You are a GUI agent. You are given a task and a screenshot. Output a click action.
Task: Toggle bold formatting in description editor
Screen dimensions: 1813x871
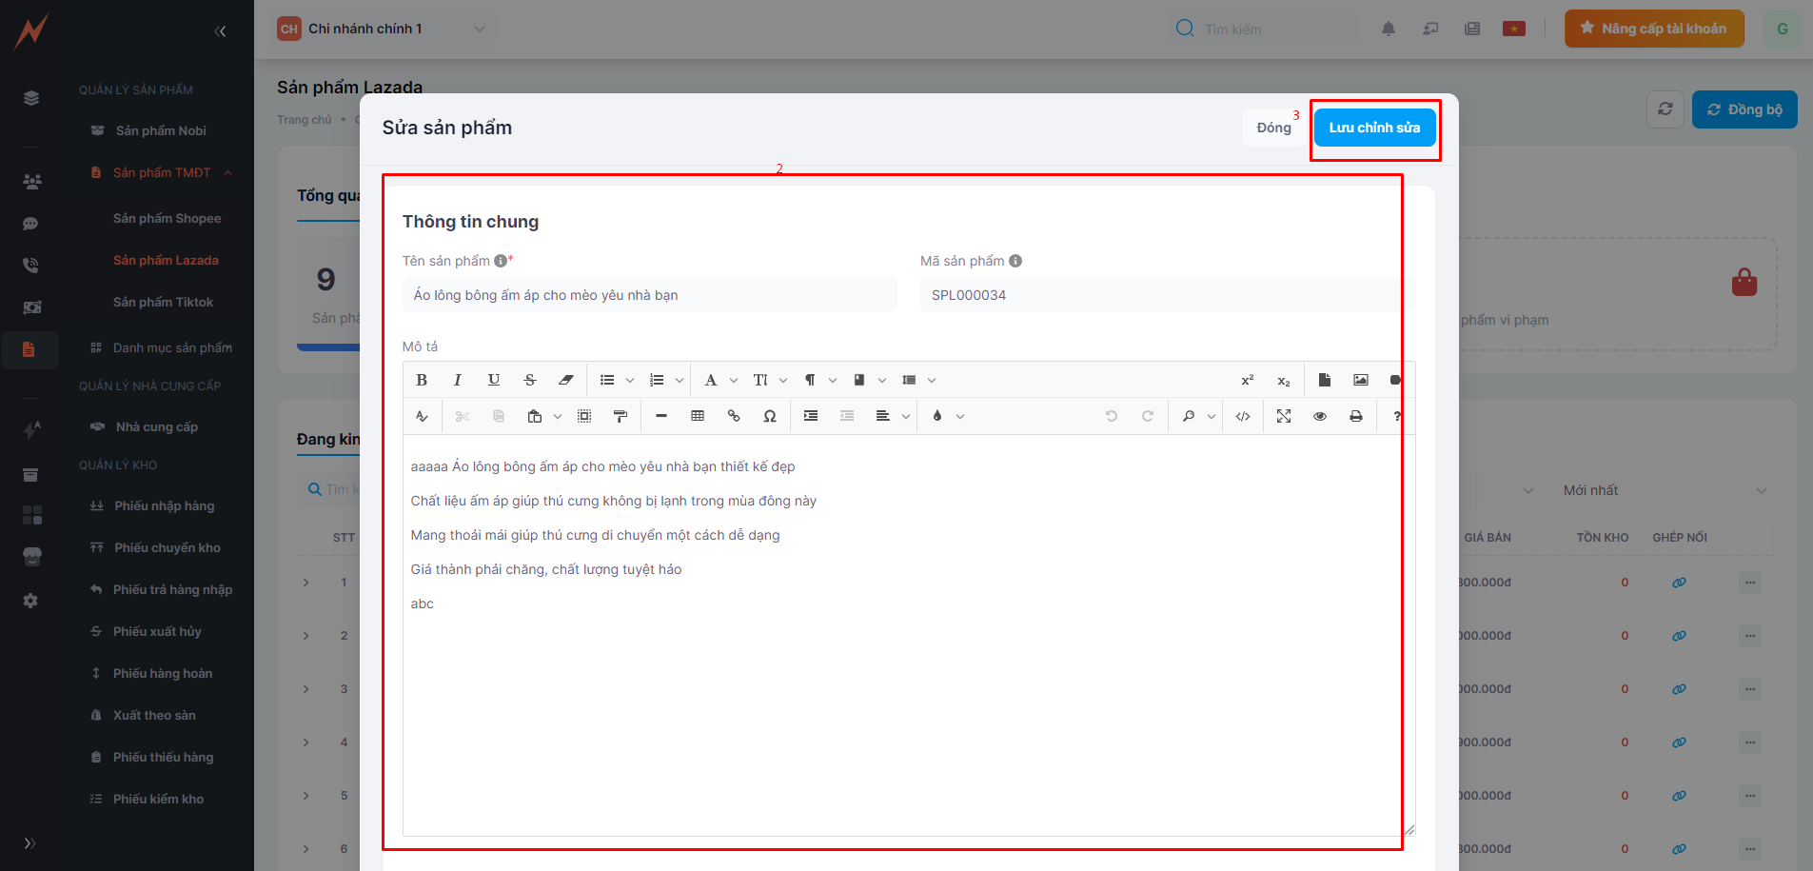pos(422,380)
